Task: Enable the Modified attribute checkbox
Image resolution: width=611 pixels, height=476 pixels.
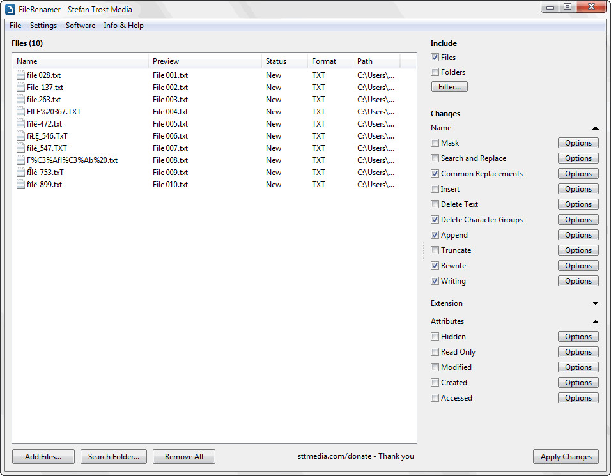Action: pos(435,367)
